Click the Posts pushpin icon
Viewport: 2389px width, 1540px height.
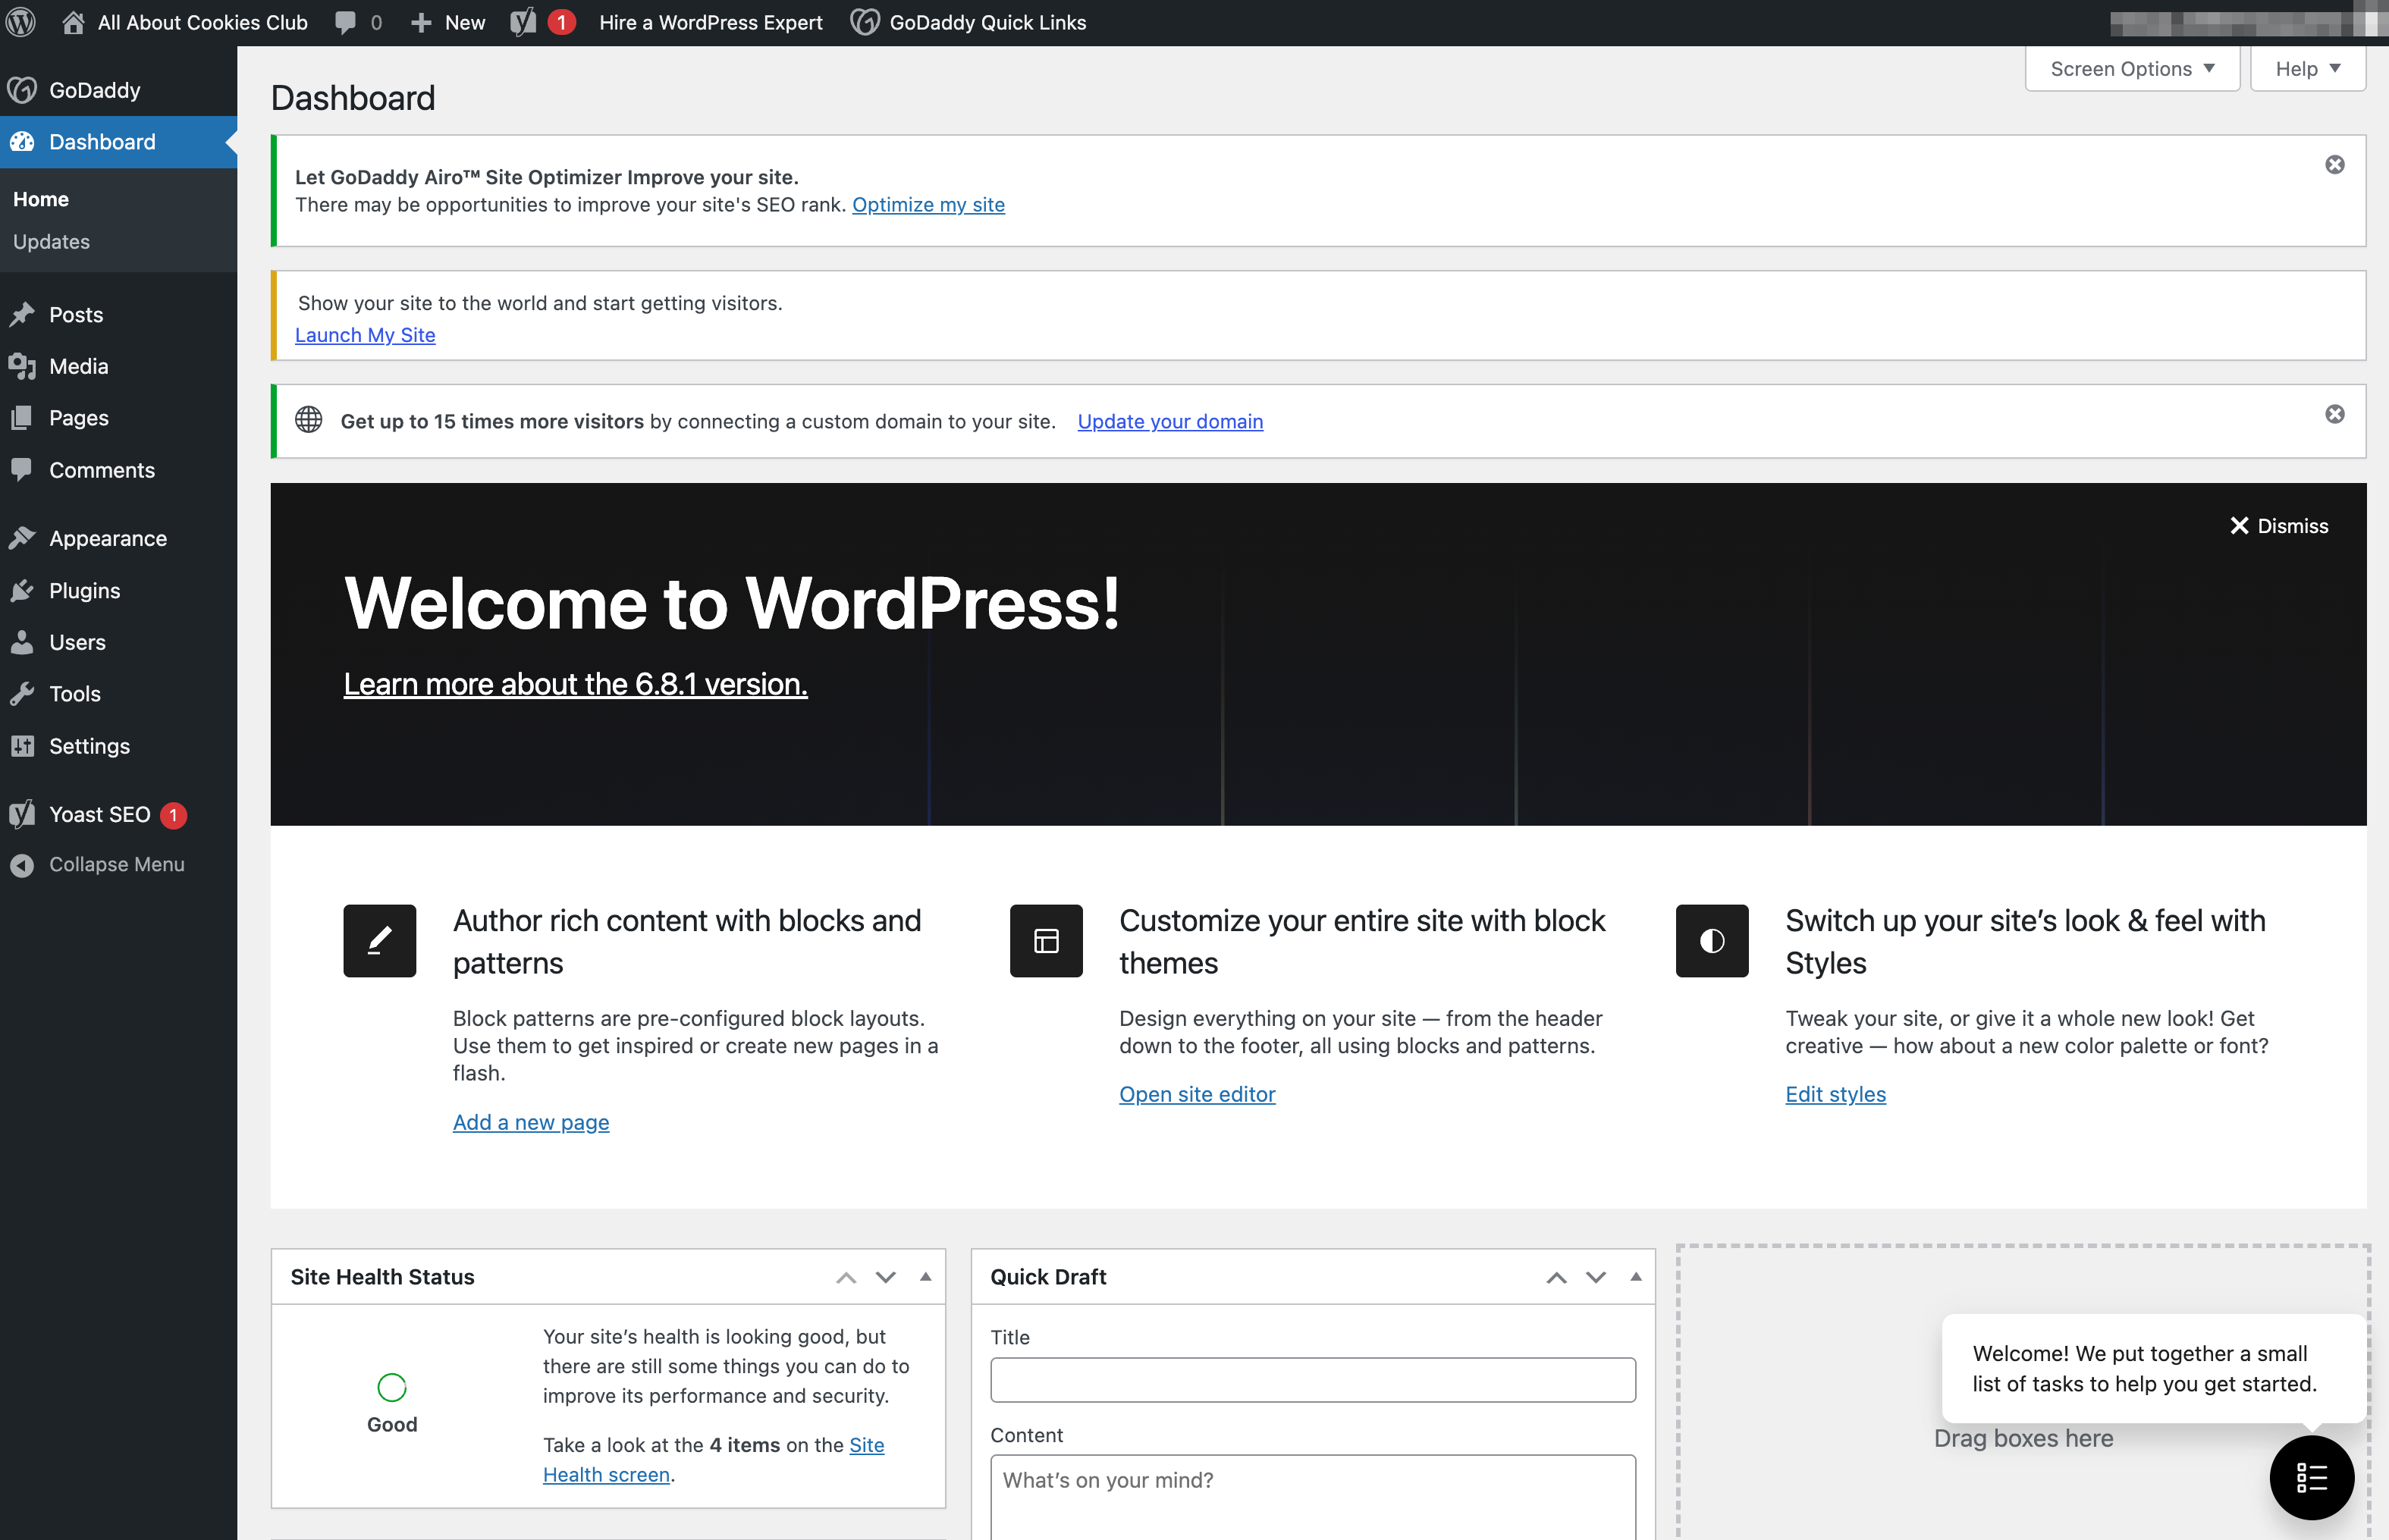pyautogui.click(x=22, y=315)
